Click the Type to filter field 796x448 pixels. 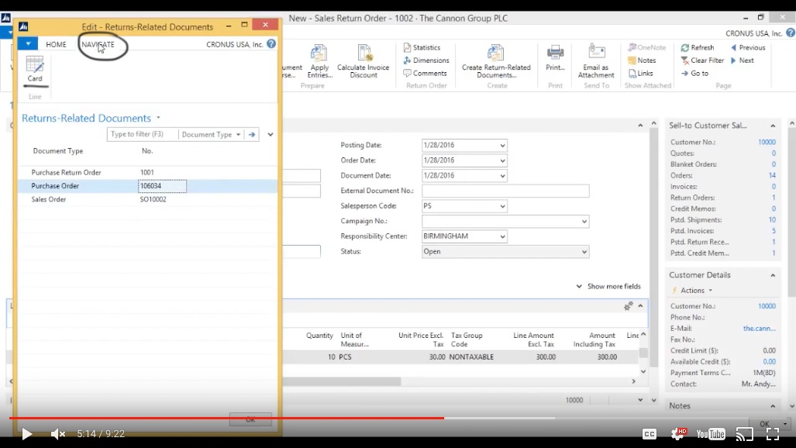[x=142, y=134]
